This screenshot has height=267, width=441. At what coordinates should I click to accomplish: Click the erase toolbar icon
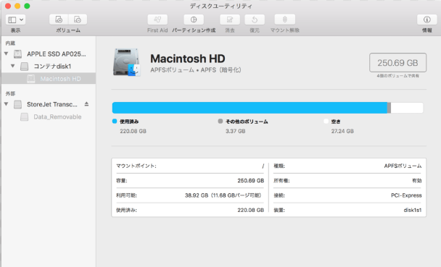tap(230, 20)
